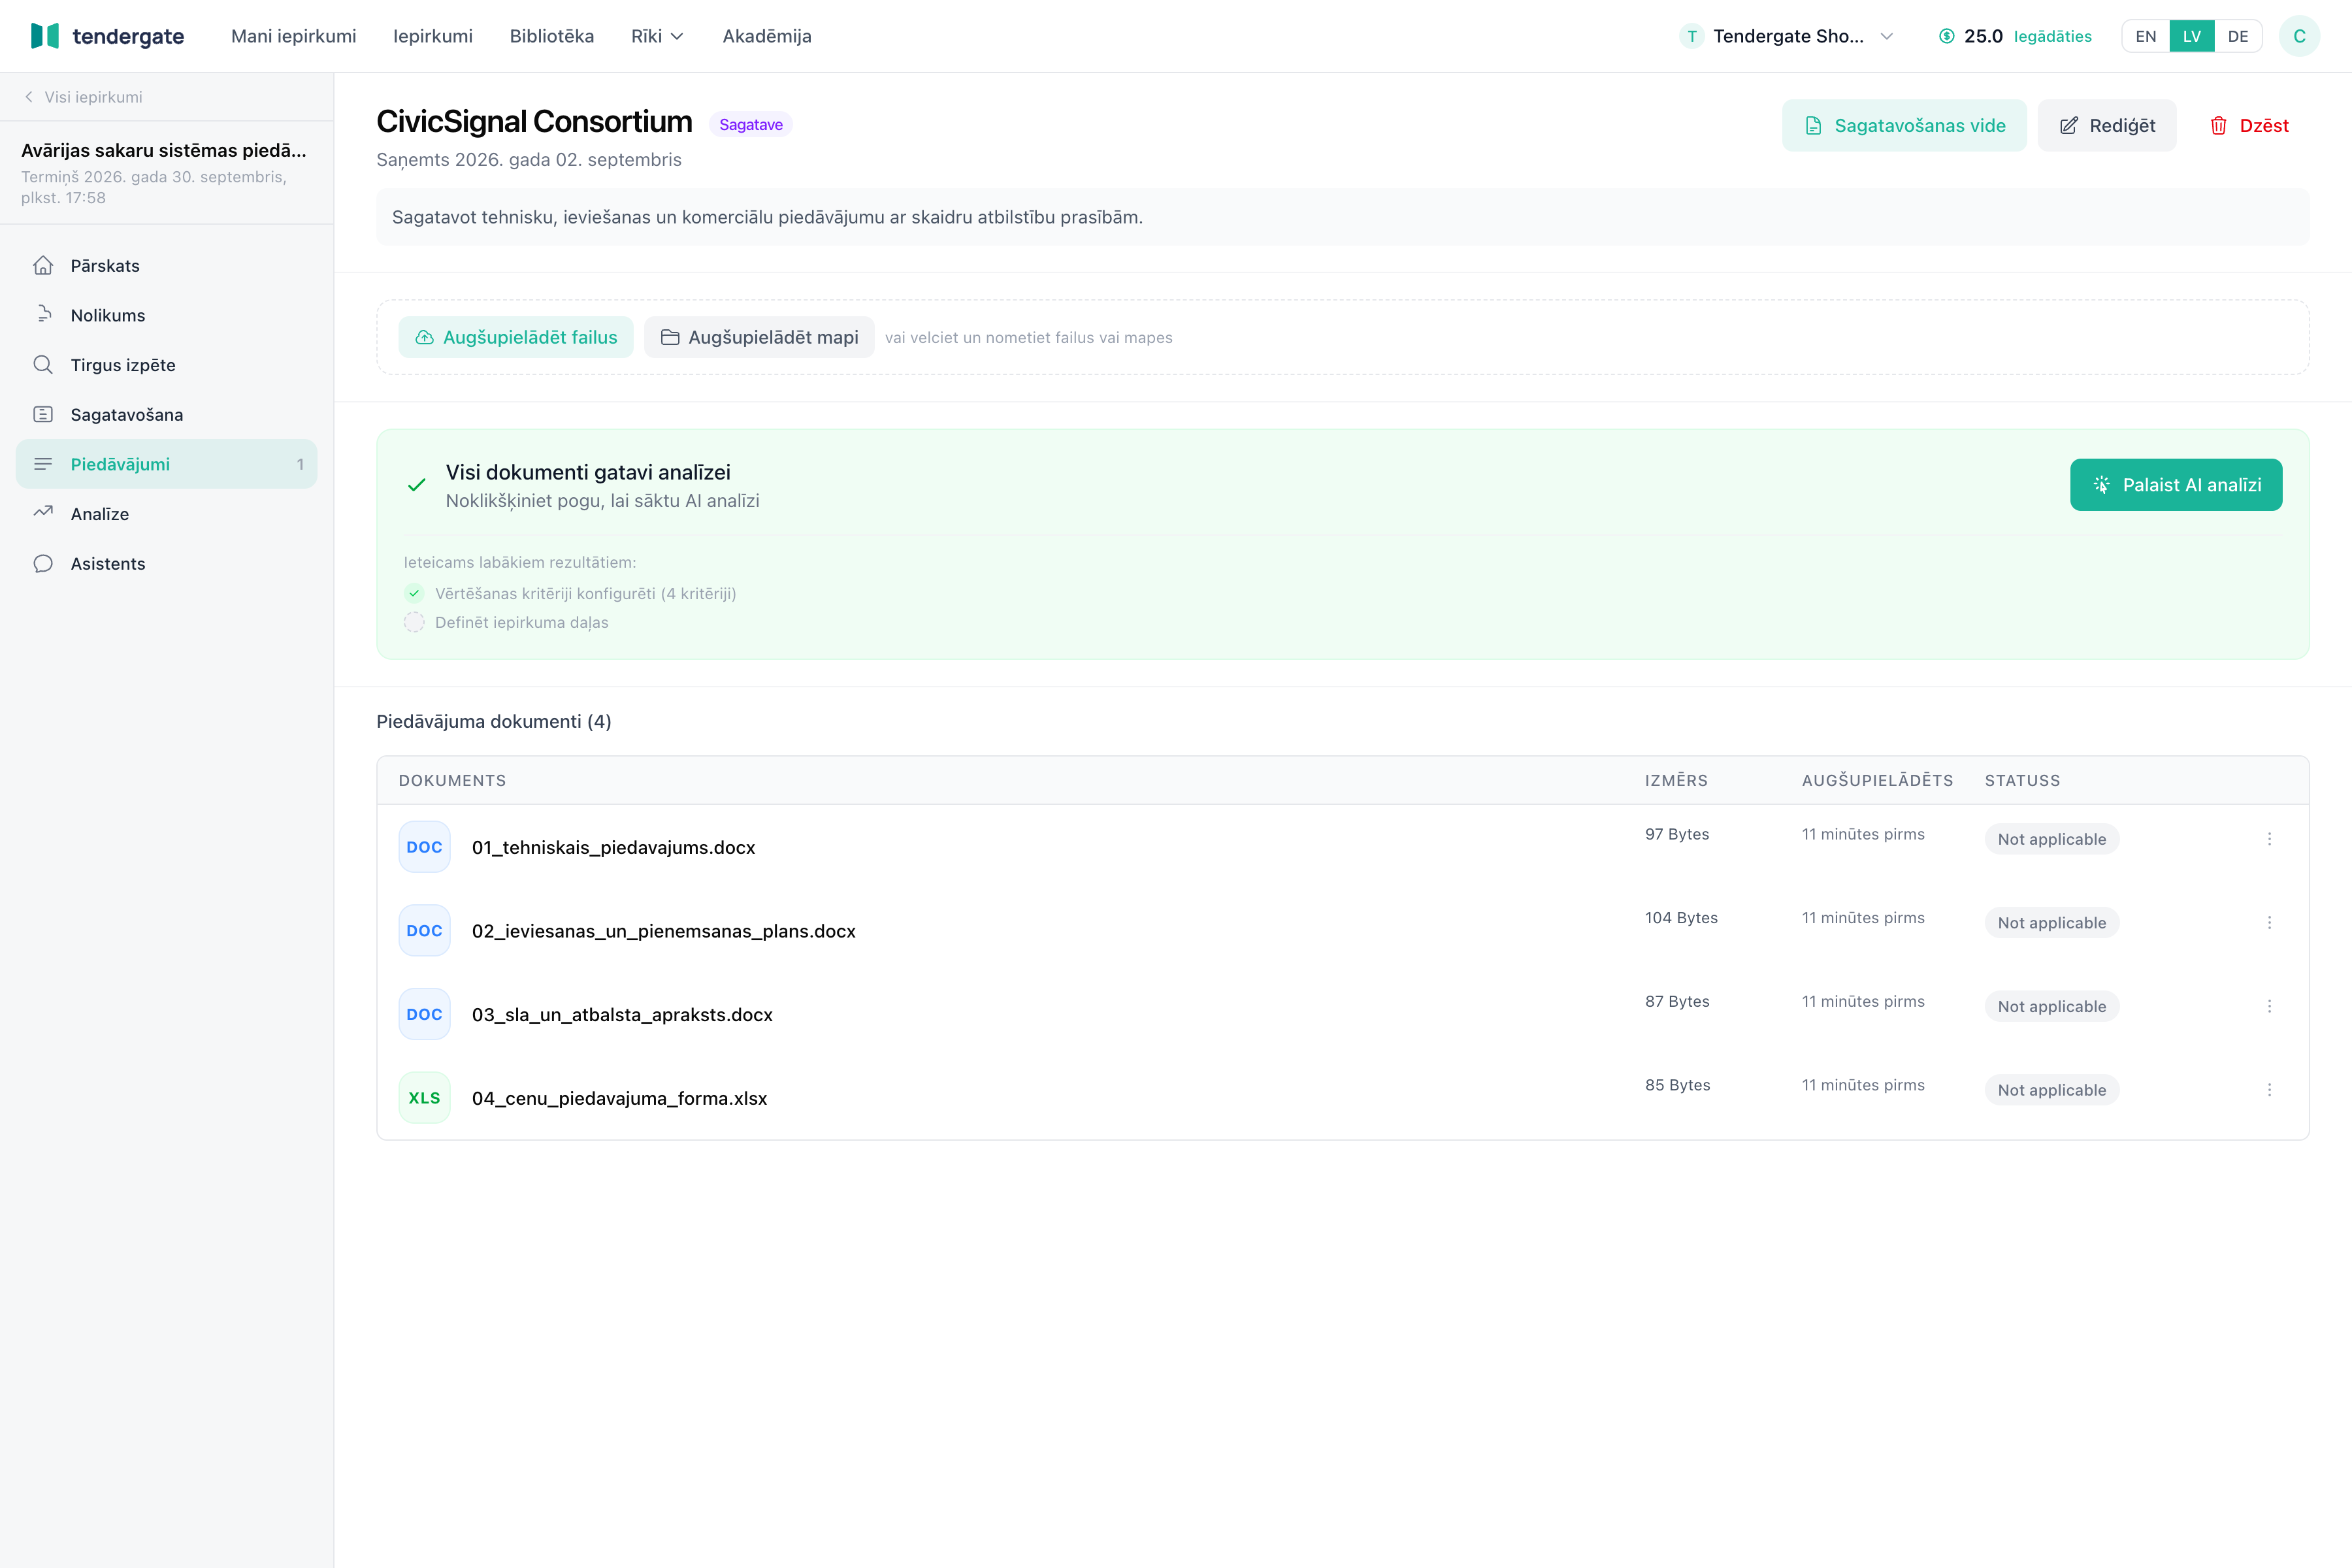This screenshot has width=2352, height=1568.
Task: Open the options menu for 03_sla_un_atbalsta_apraksts.docx
Action: pyautogui.click(x=2269, y=1006)
